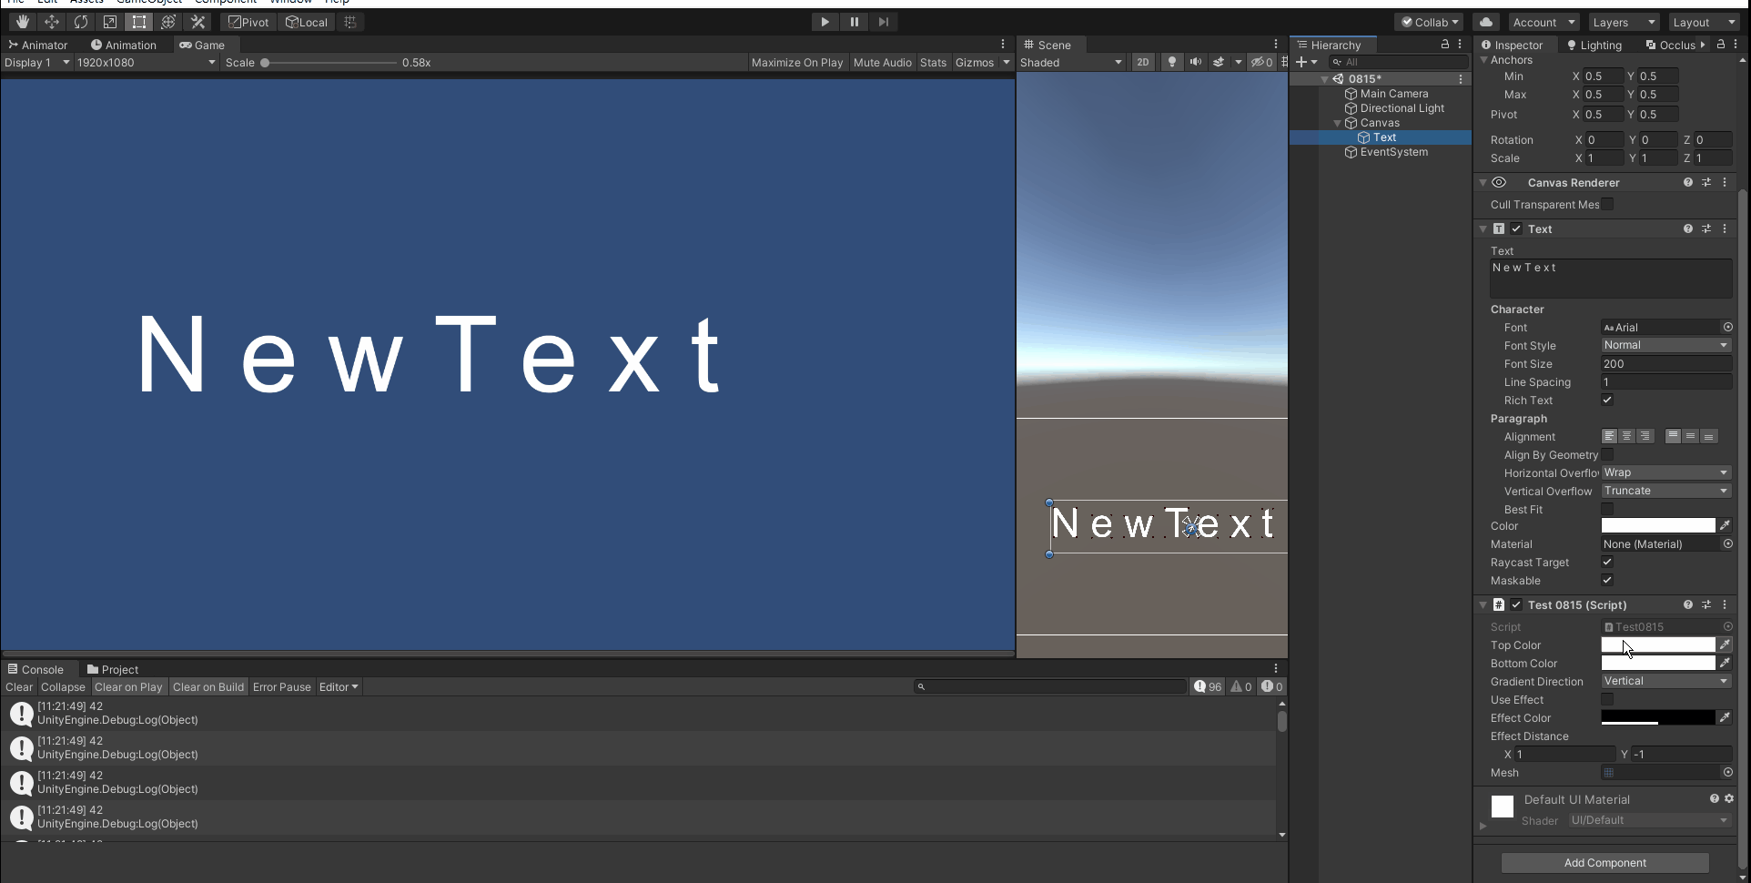Image resolution: width=1751 pixels, height=883 pixels.
Task: Toggle scene effects like skybox and fog
Action: [x=1219, y=62]
